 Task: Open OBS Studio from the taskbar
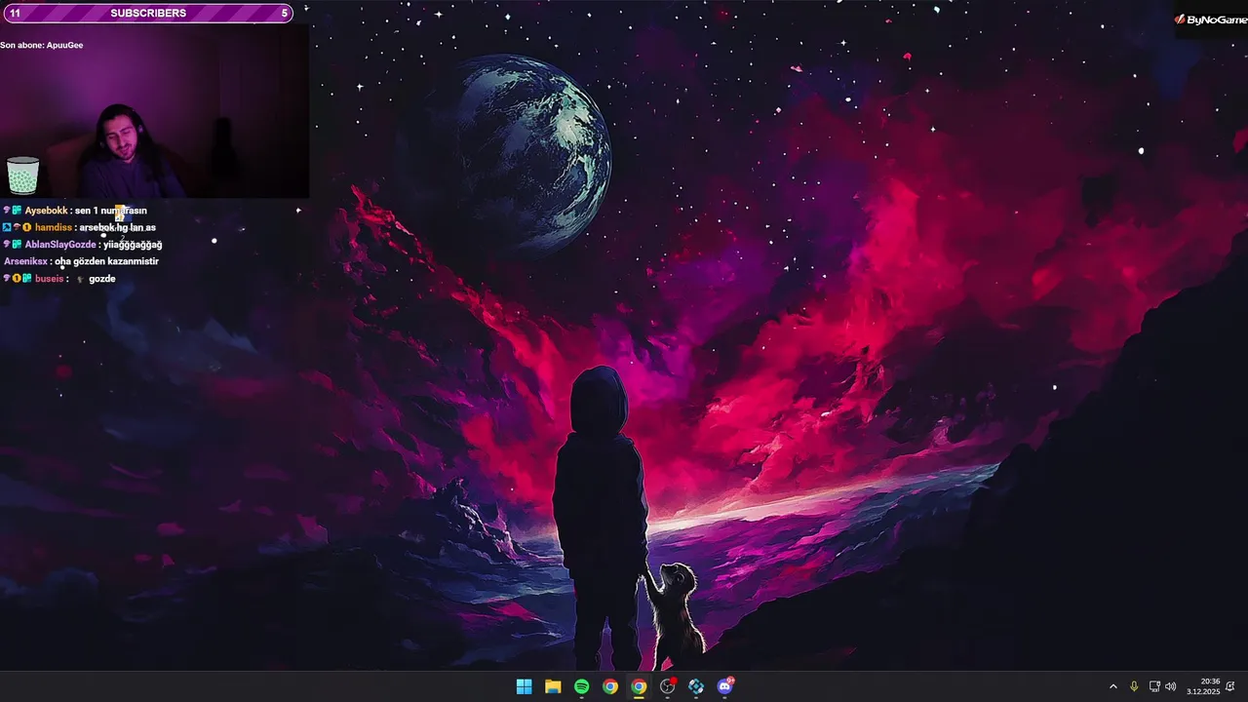(667, 686)
